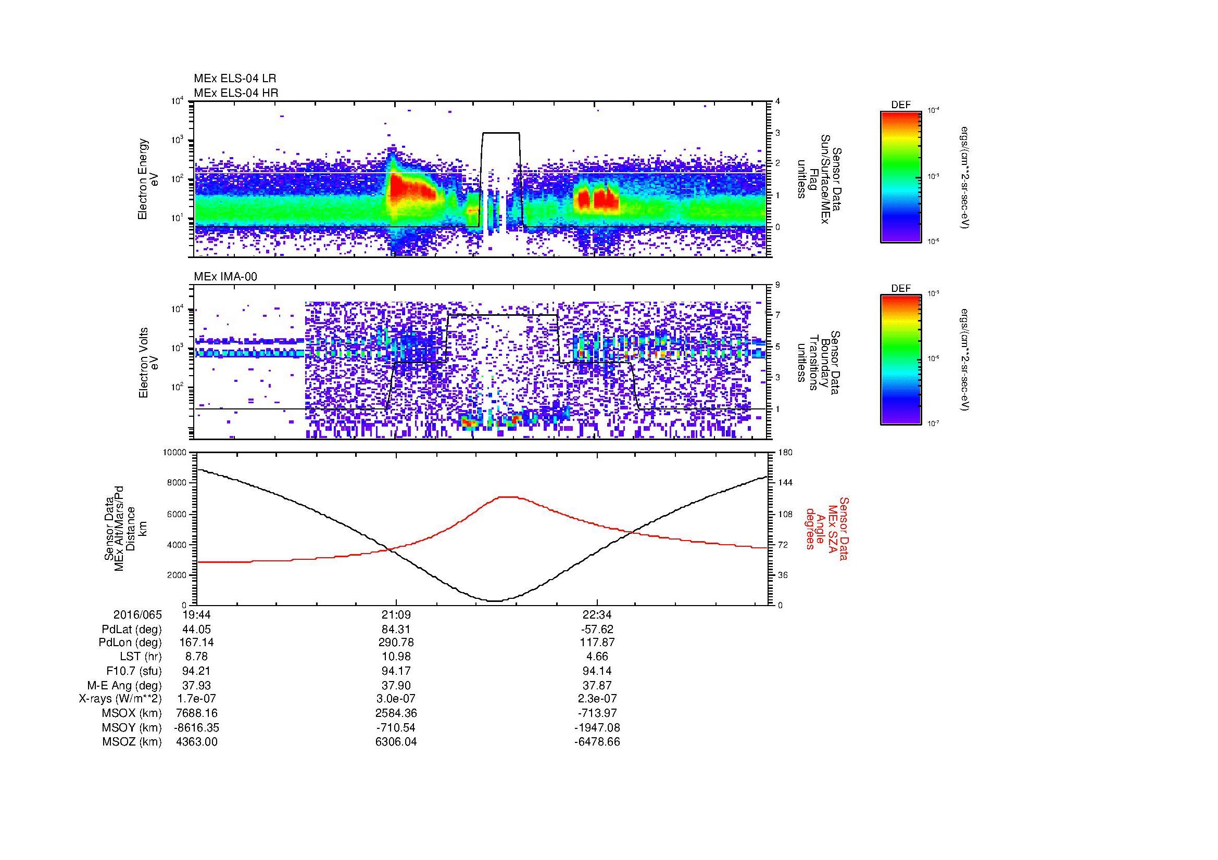Click the 'Electron Volts eV' axis label
This screenshot has width=1218, height=860.
(x=148, y=363)
